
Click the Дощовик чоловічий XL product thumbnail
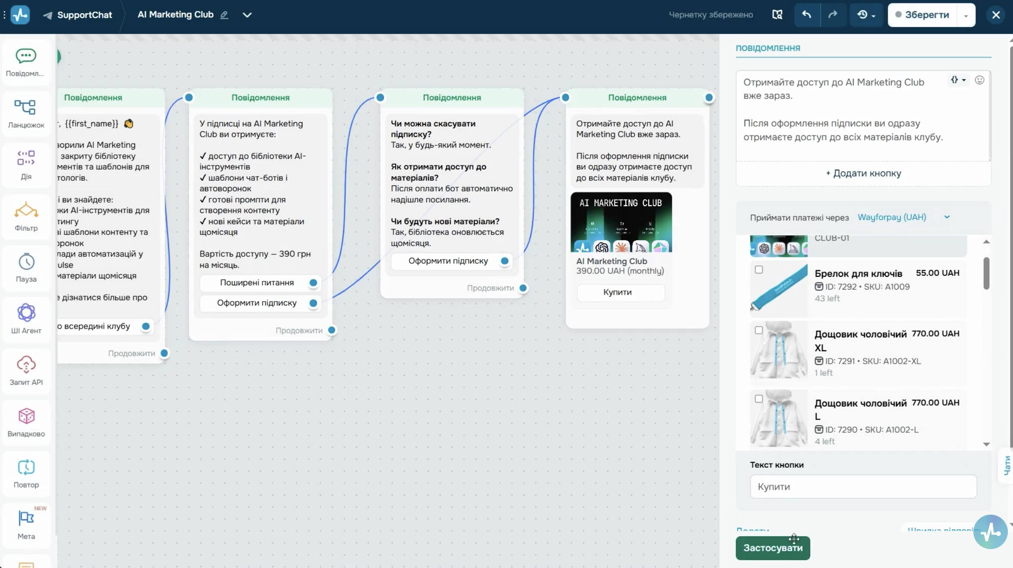tap(778, 350)
